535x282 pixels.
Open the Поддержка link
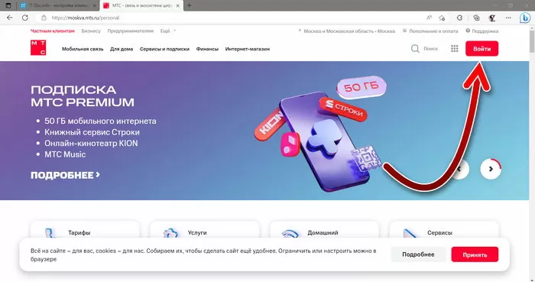pyautogui.click(x=482, y=31)
